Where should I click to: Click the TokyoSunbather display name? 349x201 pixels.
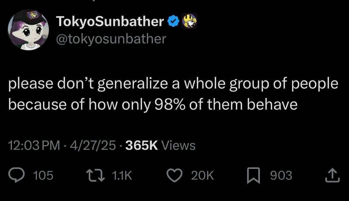click(111, 21)
